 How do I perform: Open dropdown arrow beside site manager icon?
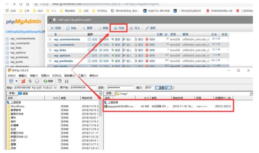16,81
